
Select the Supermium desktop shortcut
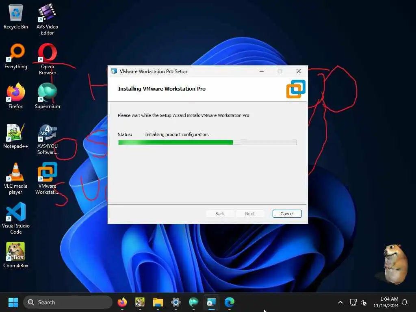coord(47,96)
